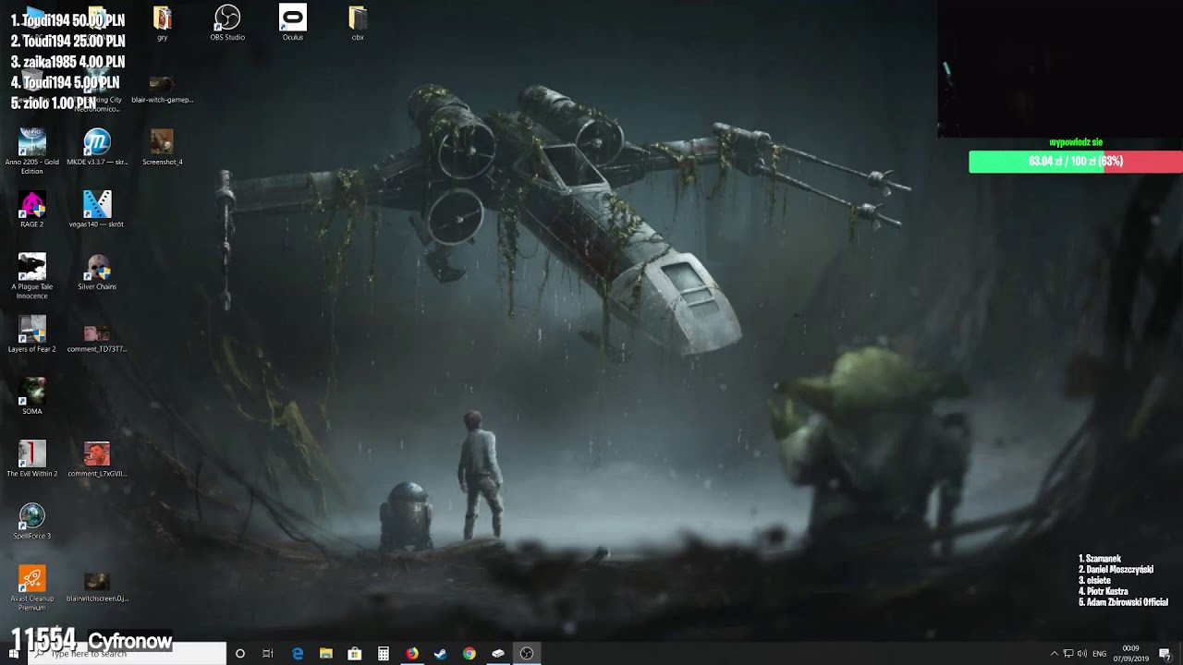The width and height of the screenshot is (1183, 665).
Task: Click the Cortana circle button in taskbar
Action: click(x=240, y=653)
